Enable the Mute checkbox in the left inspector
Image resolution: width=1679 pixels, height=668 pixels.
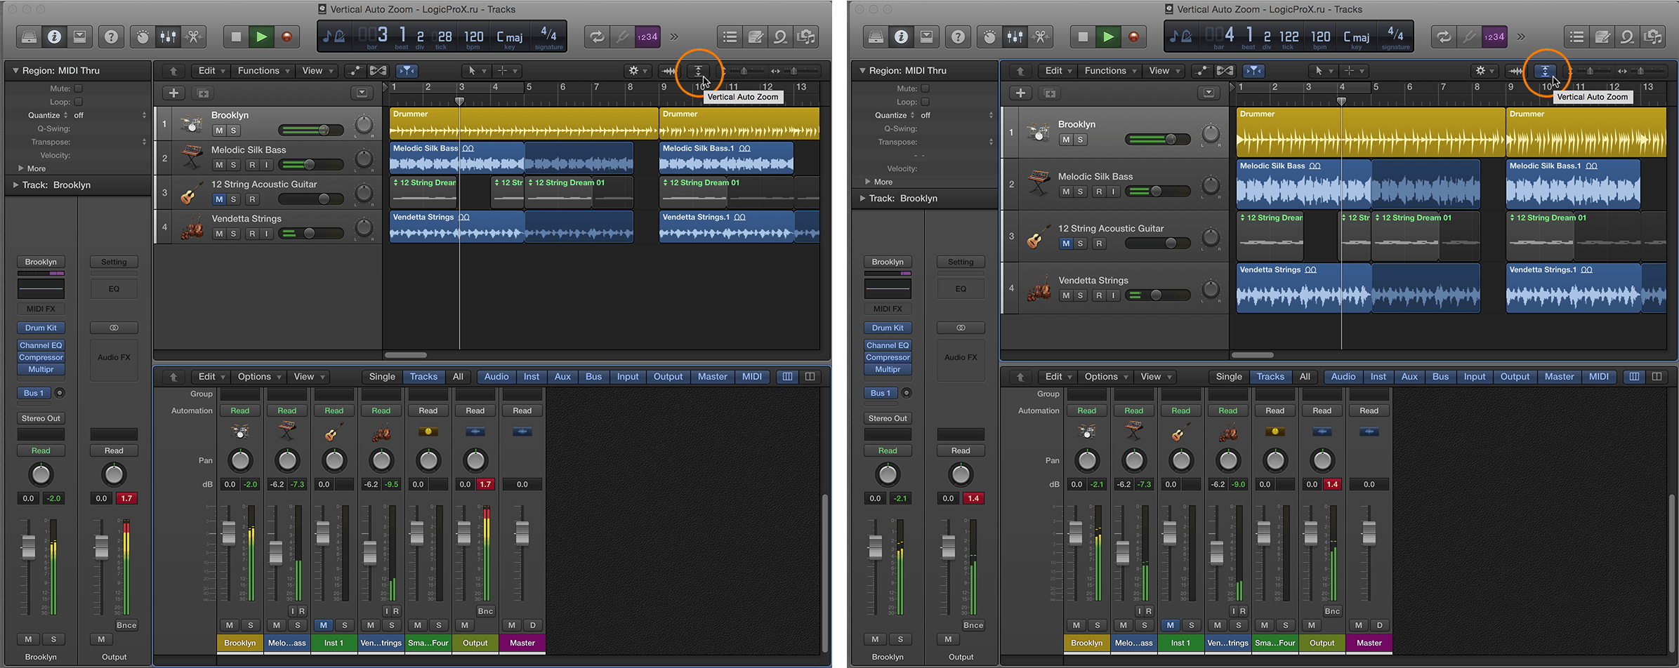(79, 88)
